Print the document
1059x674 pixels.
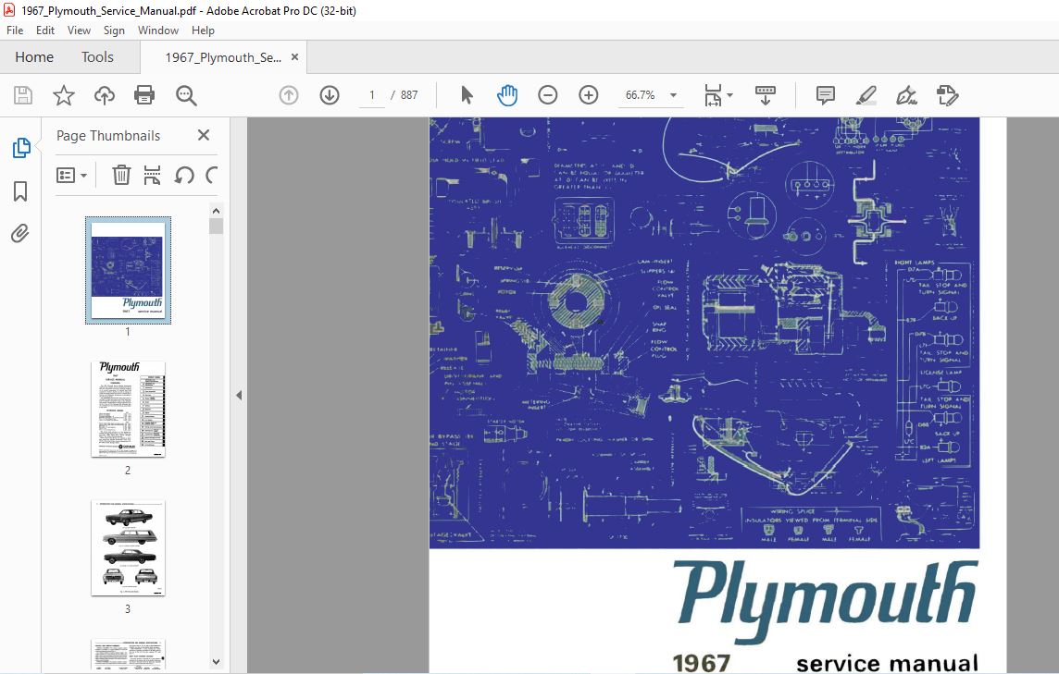(x=144, y=95)
